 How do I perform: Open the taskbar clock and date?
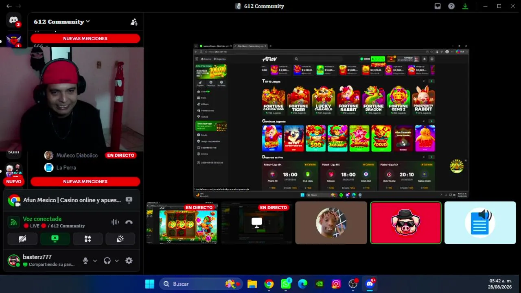point(500,284)
